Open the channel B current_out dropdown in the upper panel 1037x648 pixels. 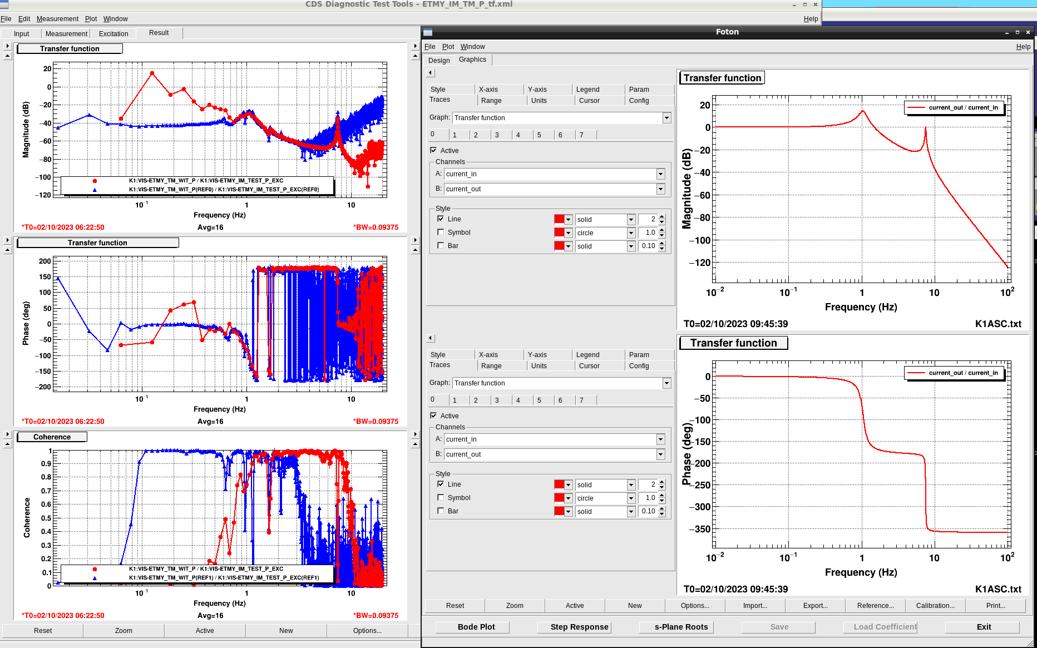[x=660, y=189]
